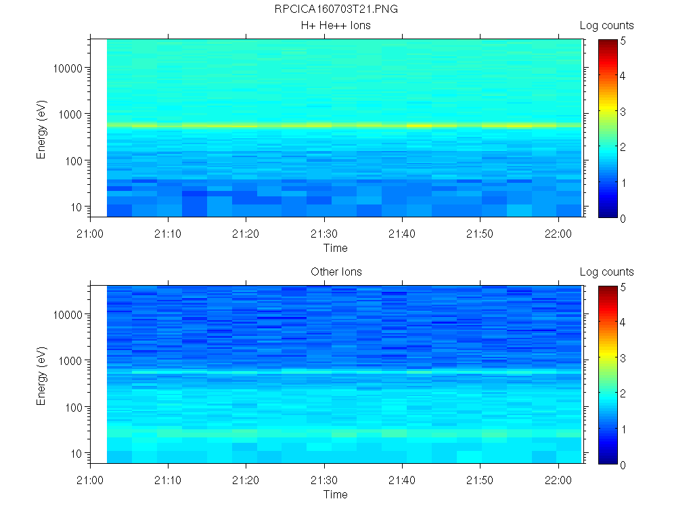Screen dimensions: 693x520
Task: Click the 21:00 tick label on the H+ He++ plot
Action: 90,234
